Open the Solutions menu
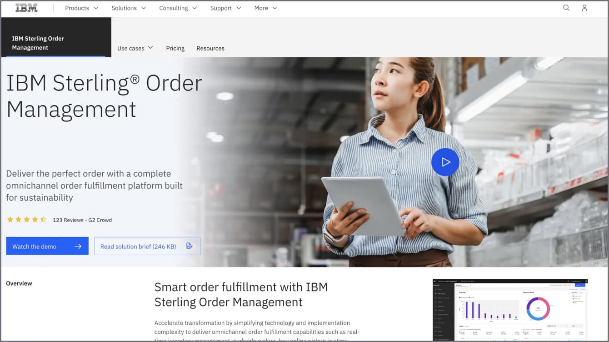Image resolution: width=609 pixels, height=342 pixels. click(129, 8)
